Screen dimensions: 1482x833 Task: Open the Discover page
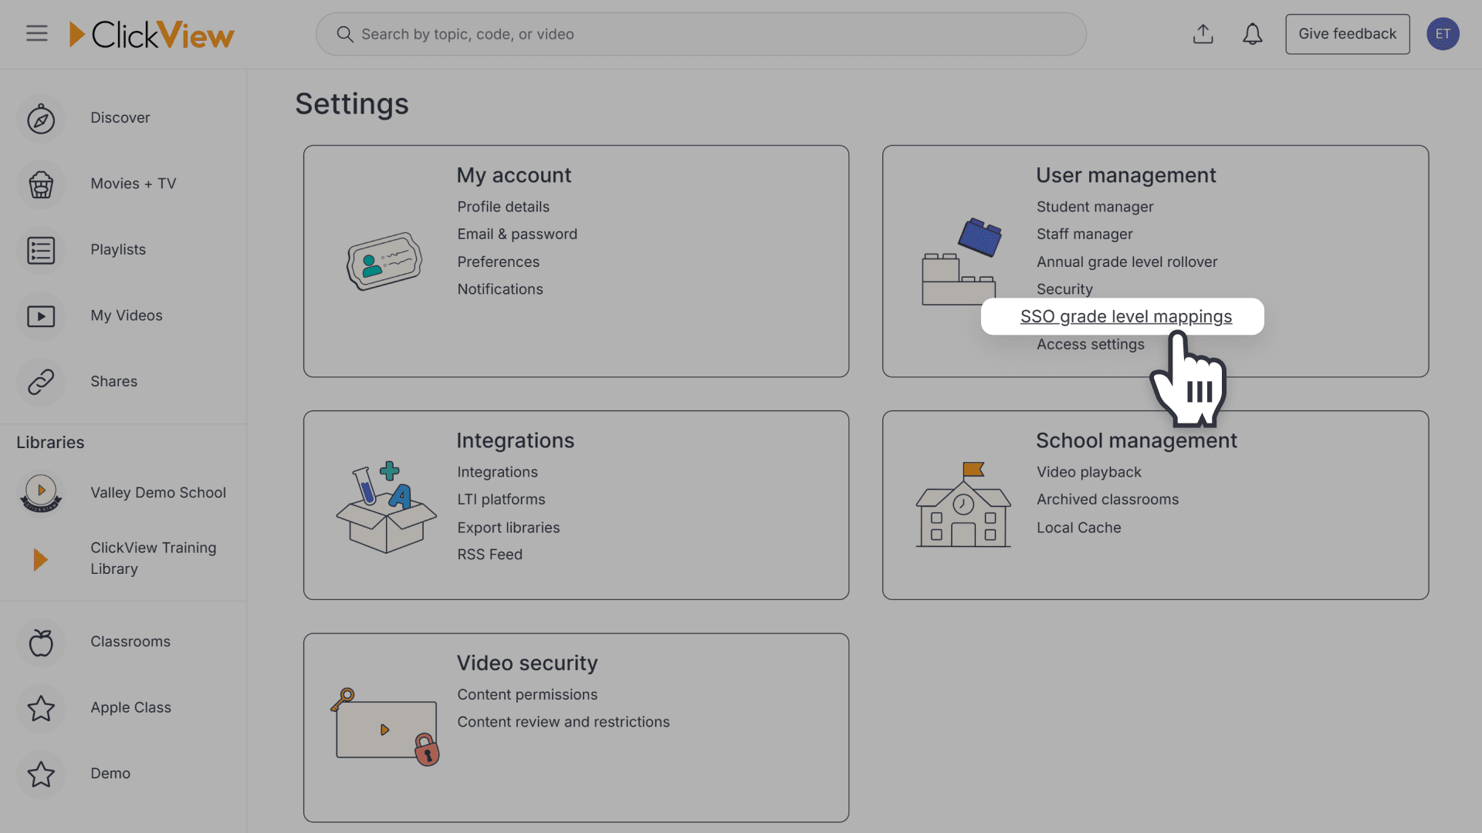point(120,117)
